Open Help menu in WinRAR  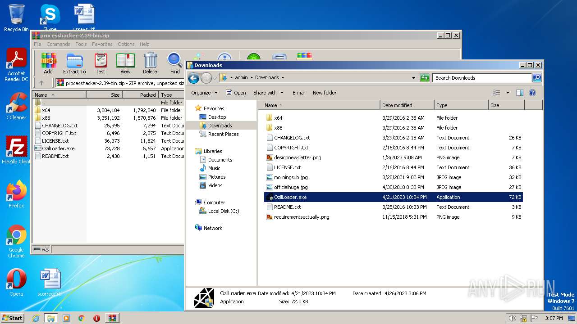144,44
